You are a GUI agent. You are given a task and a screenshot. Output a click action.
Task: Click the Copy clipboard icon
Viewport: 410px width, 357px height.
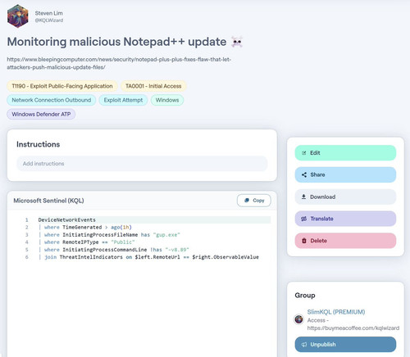[247, 200]
